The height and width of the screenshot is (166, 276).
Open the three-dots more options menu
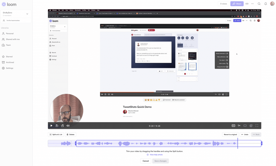pos(253,4)
